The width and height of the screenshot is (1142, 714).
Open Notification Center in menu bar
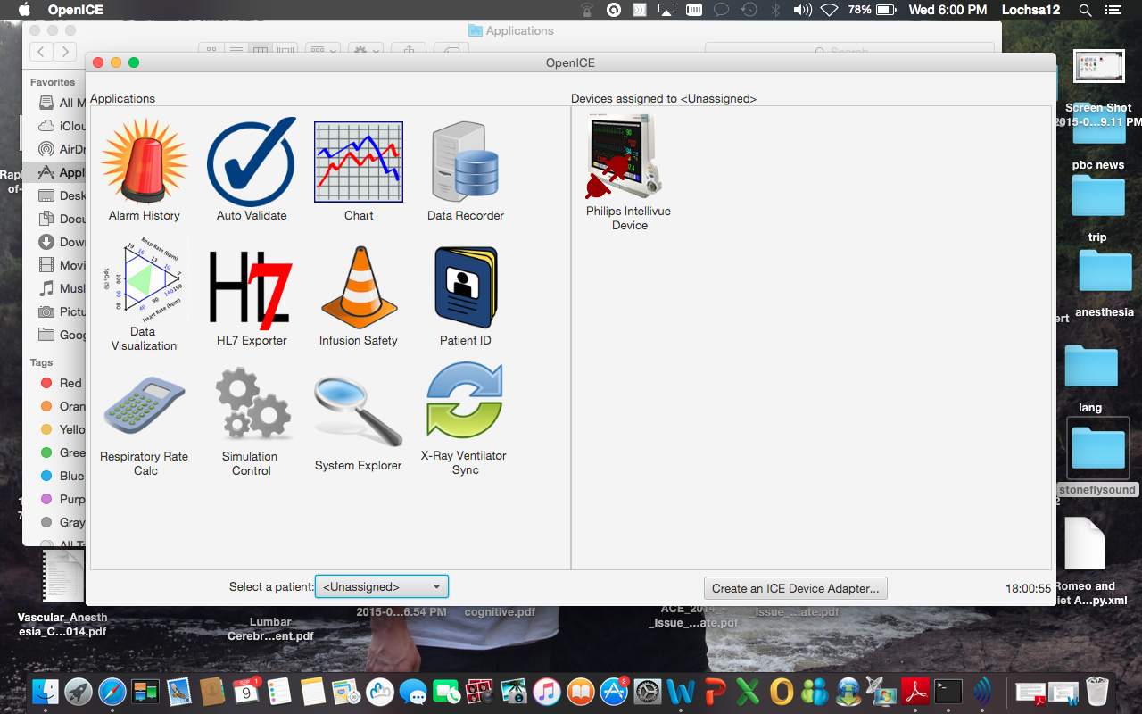coord(1113,10)
